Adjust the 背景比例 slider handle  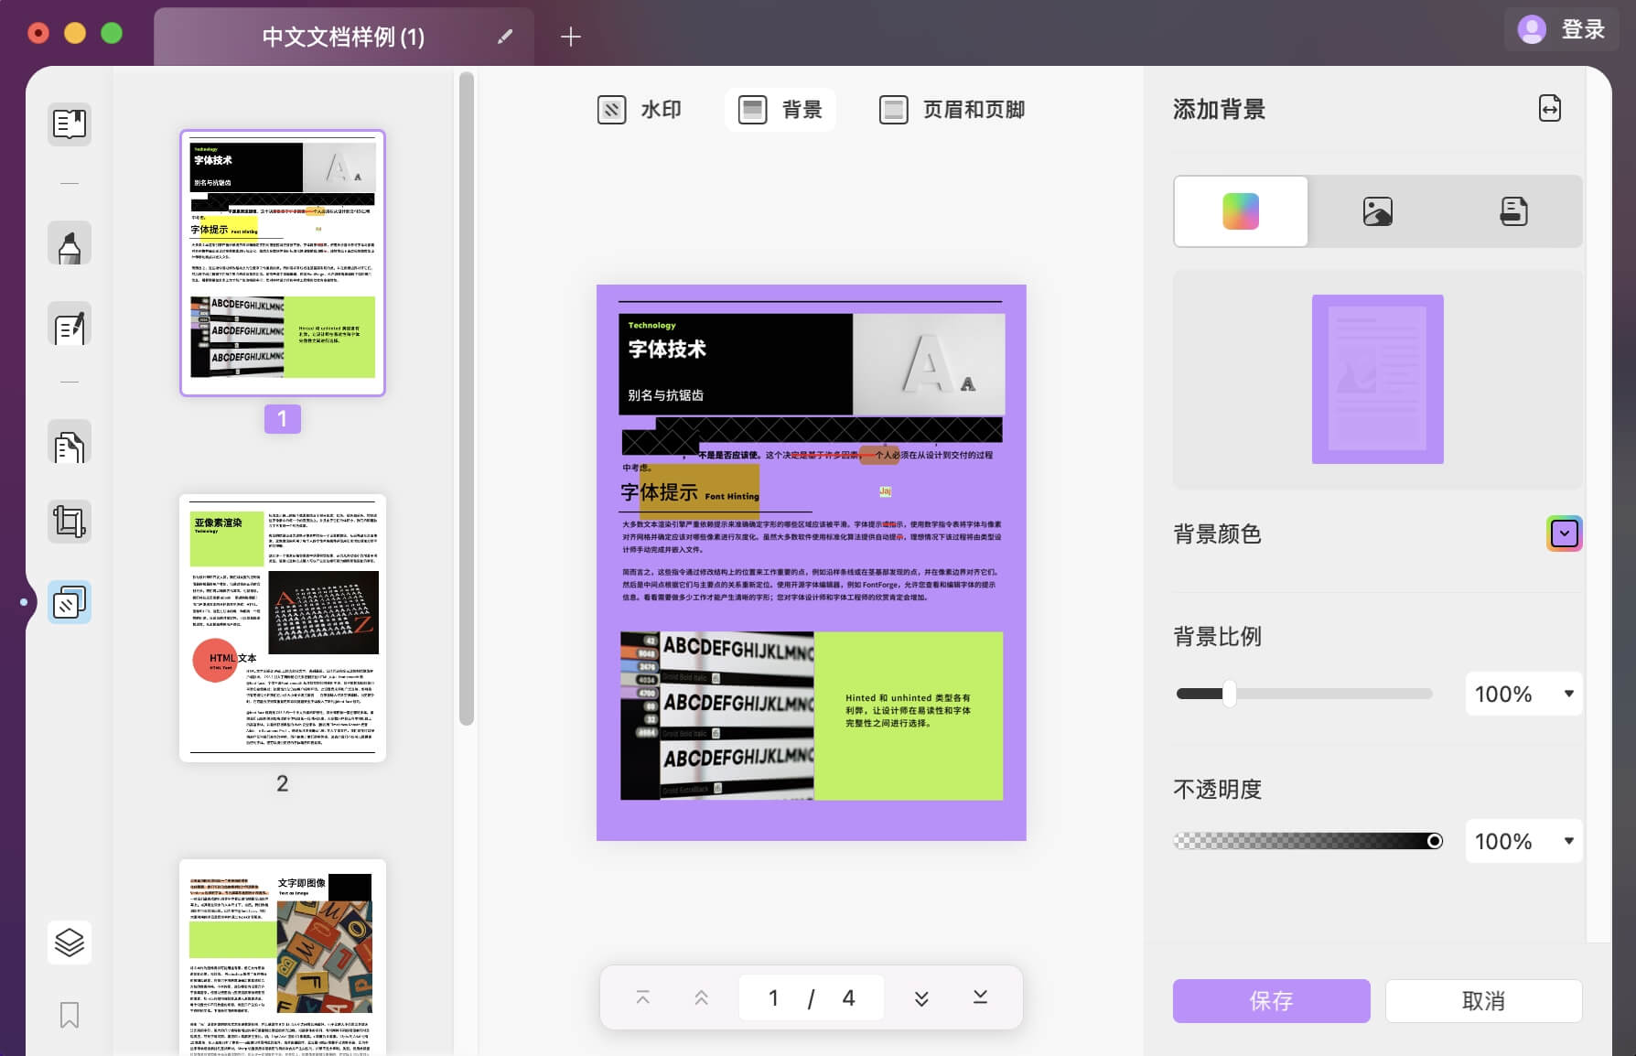[x=1230, y=694]
